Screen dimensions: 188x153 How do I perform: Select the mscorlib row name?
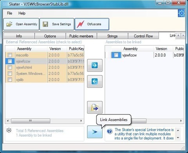(22, 55)
